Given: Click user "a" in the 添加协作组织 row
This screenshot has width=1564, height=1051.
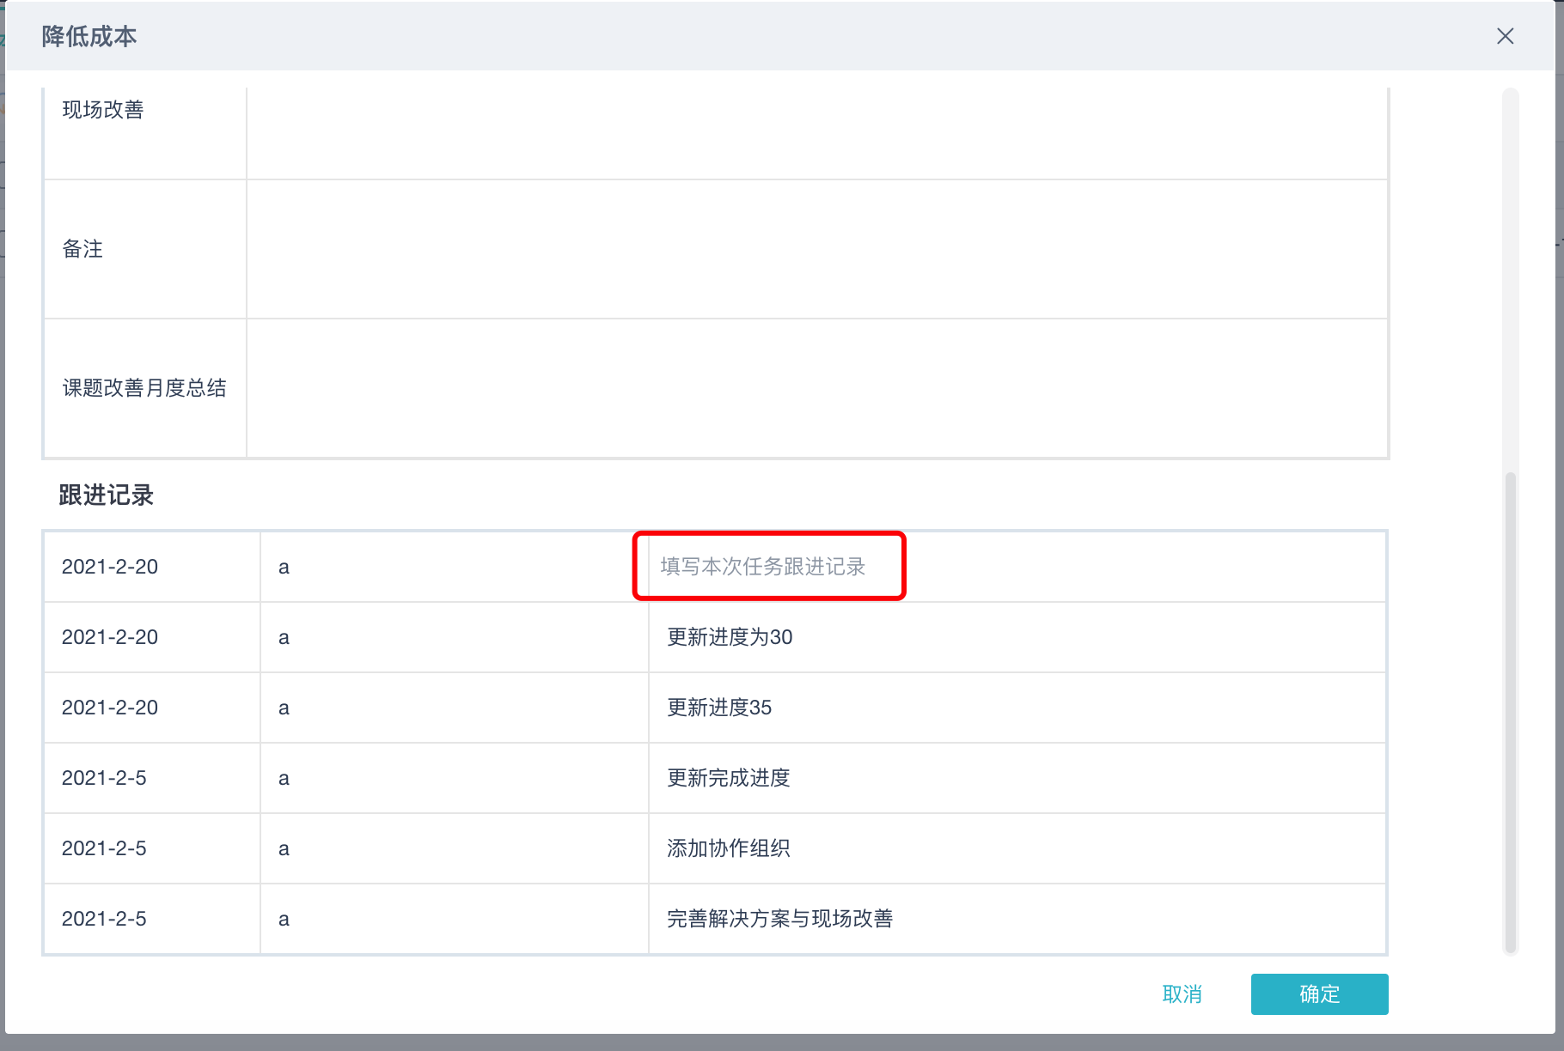Looking at the screenshot, I should point(284,849).
